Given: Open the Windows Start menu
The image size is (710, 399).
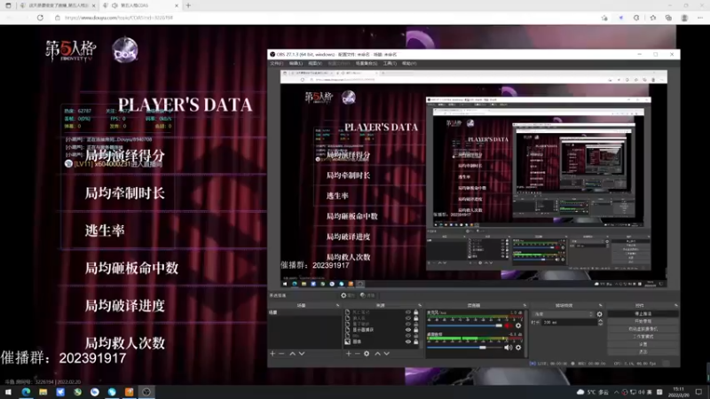Looking at the screenshot, I should tap(8, 392).
